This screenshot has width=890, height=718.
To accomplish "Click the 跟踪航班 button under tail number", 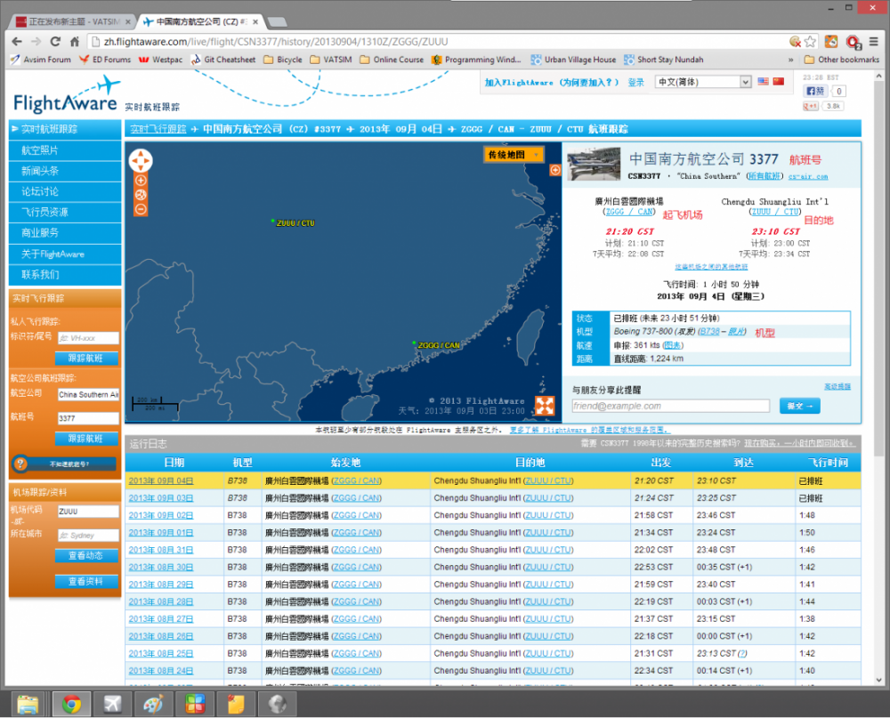I will tap(86, 359).
